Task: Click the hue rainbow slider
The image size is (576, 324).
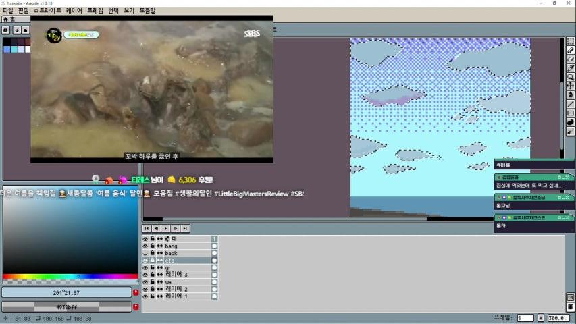Action: coord(70,276)
